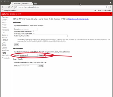
Task: Reload the page with the refresh icon
Action: pyautogui.click(x=9, y=7)
